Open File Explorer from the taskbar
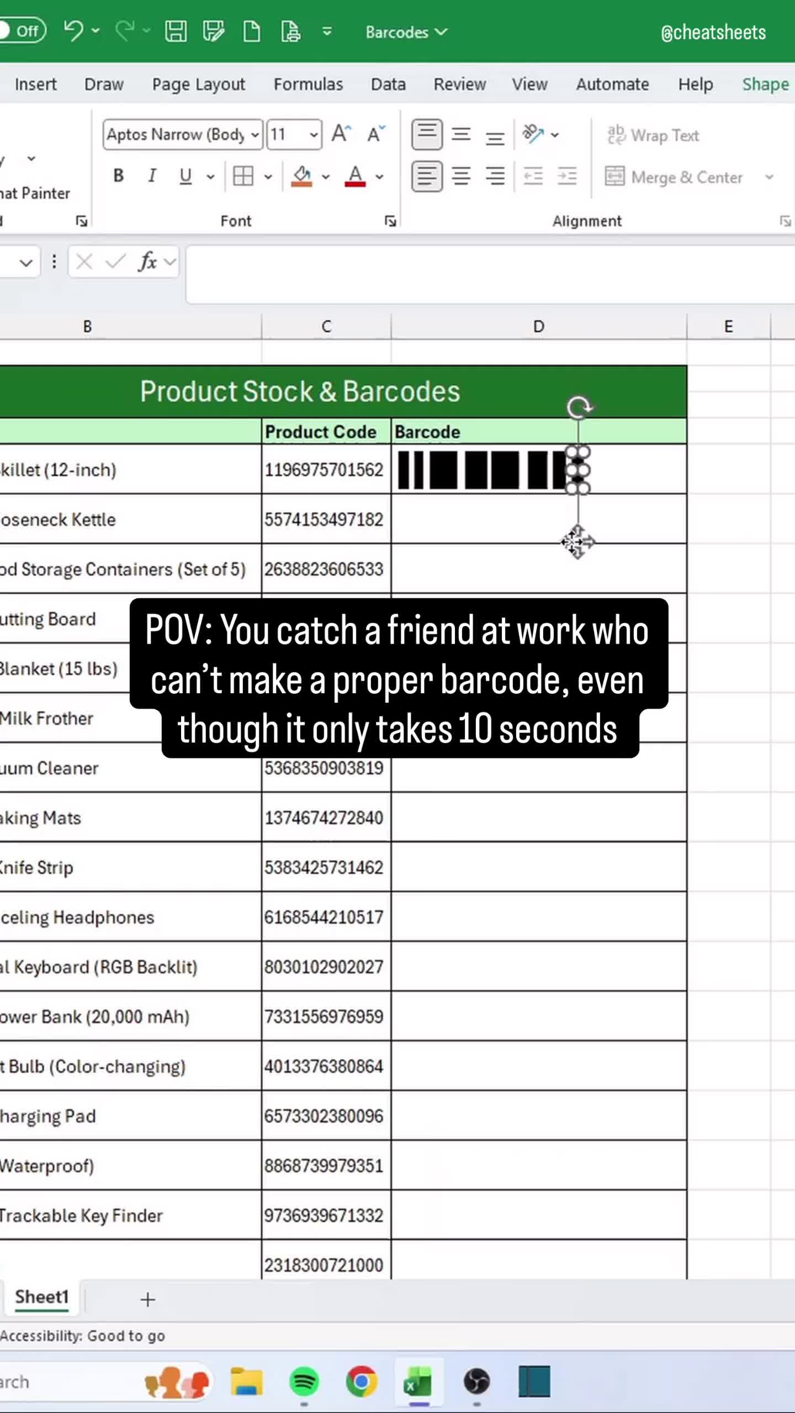795x1413 pixels. click(x=246, y=1382)
